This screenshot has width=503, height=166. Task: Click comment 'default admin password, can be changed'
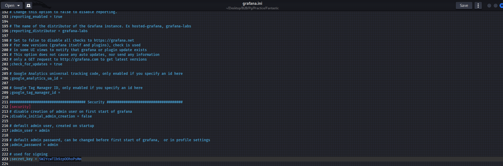click(110, 140)
